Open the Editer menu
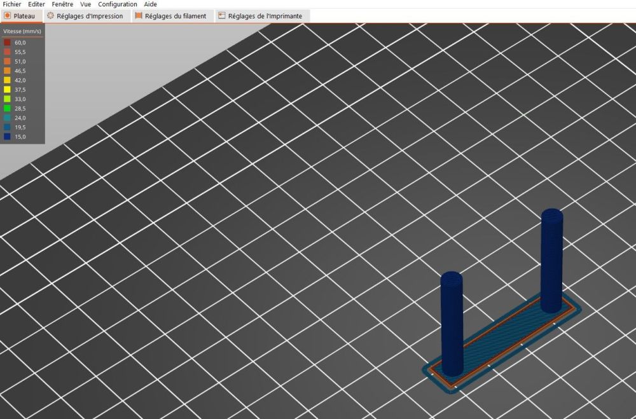 [x=36, y=4]
